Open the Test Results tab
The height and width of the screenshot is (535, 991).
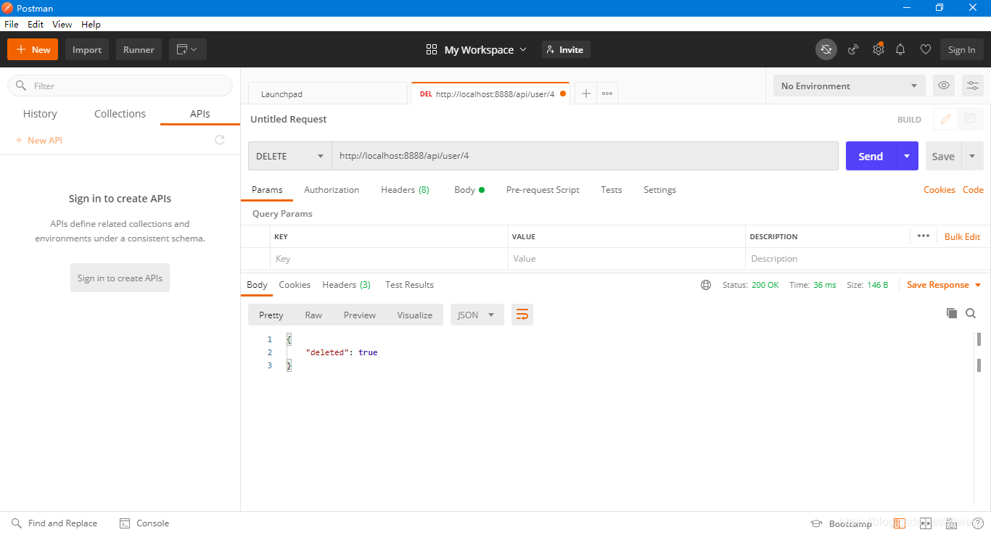pos(409,285)
